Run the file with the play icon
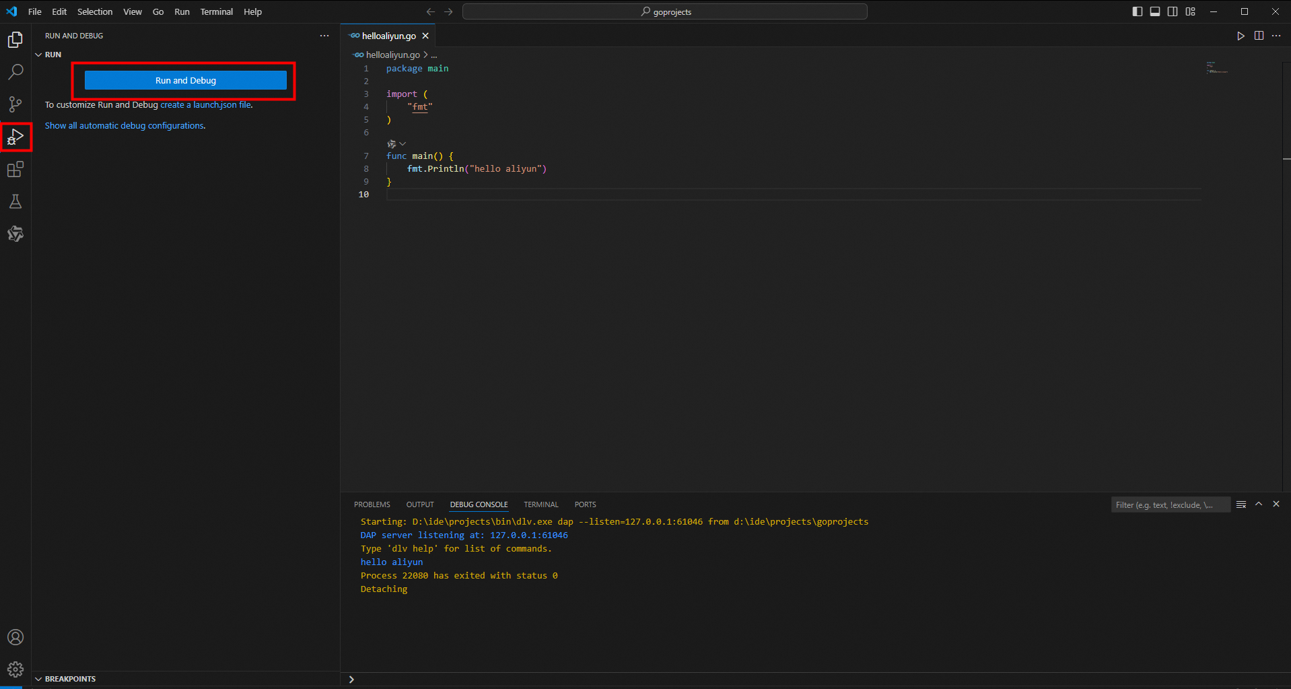Image resolution: width=1291 pixels, height=689 pixels. [1241, 36]
